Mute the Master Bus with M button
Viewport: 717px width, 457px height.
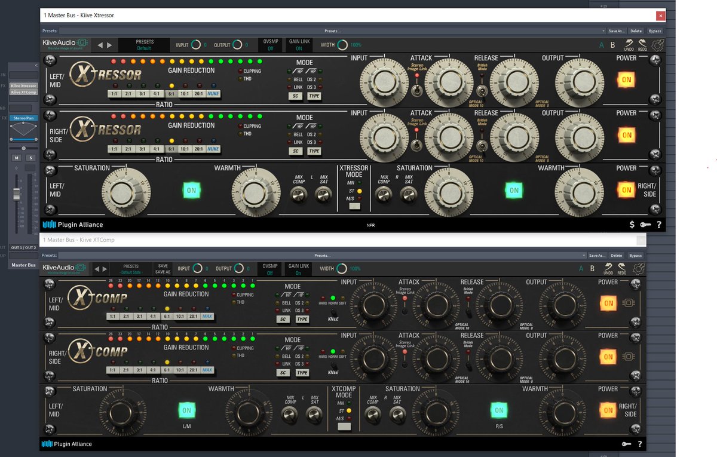pos(17,158)
